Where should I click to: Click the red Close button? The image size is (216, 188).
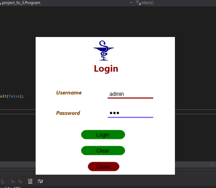tap(103, 167)
